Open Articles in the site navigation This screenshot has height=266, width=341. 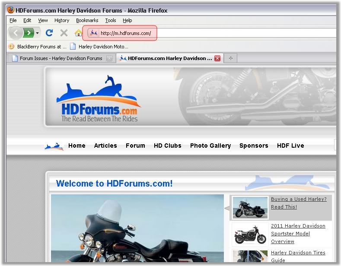click(x=105, y=146)
